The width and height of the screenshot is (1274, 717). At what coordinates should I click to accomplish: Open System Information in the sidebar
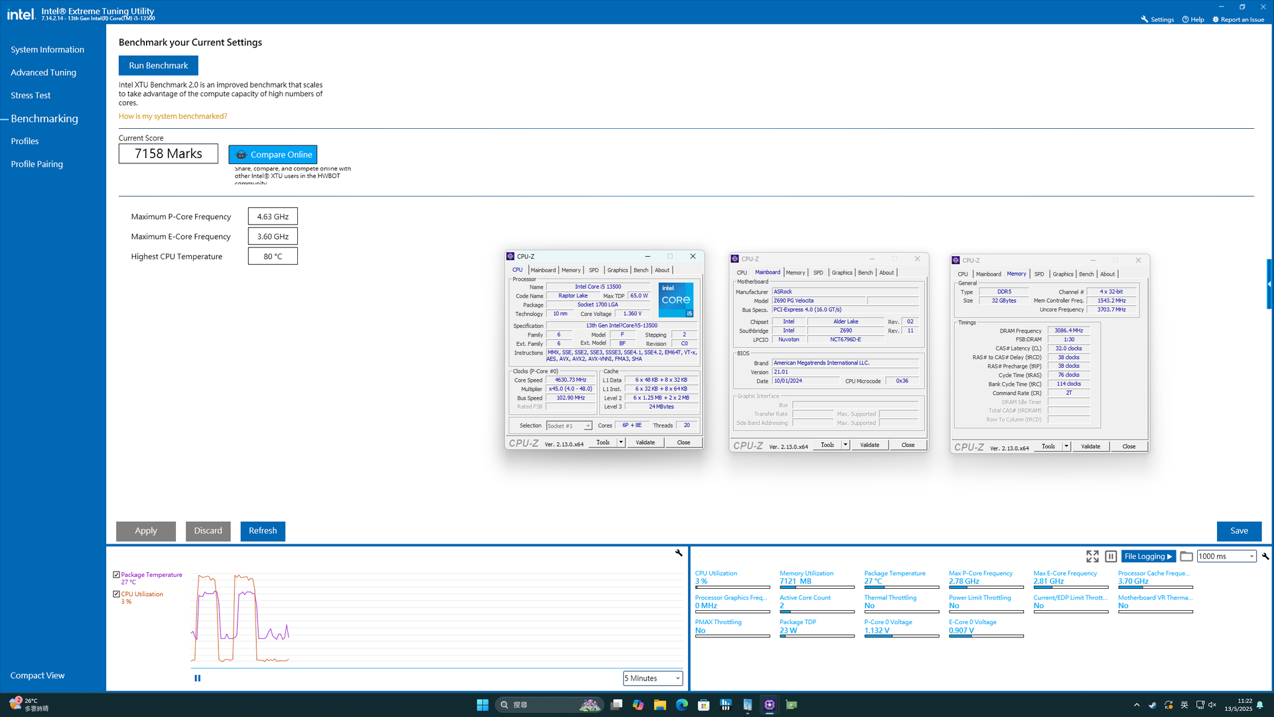pyautogui.click(x=47, y=49)
